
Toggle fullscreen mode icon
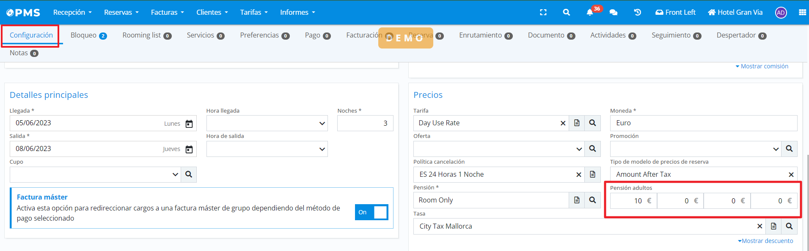[543, 13]
